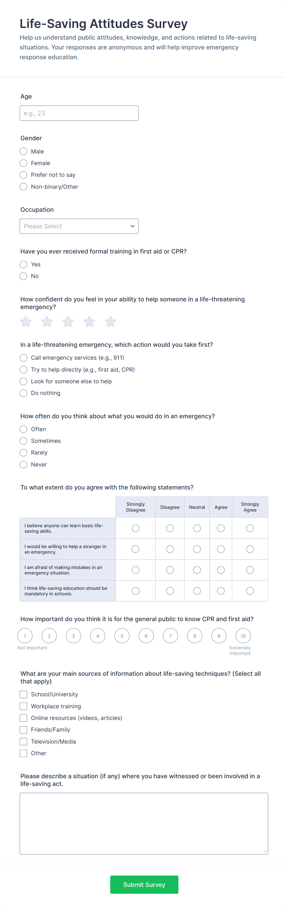Rate confidence with the fifth star

click(x=110, y=322)
